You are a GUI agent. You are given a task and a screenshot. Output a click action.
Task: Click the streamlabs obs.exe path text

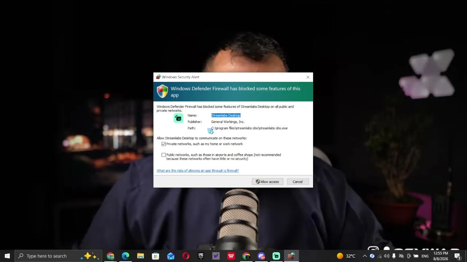[249, 128]
